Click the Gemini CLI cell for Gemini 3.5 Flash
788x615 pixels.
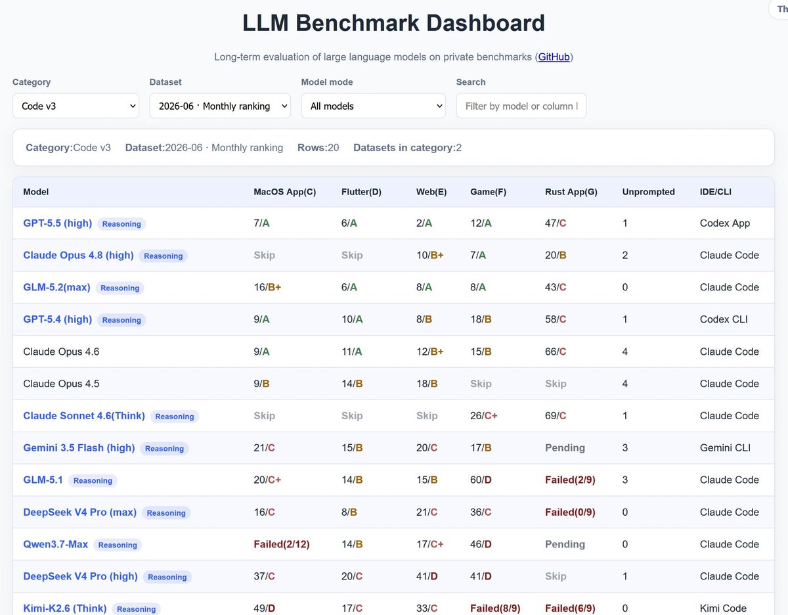(x=725, y=448)
